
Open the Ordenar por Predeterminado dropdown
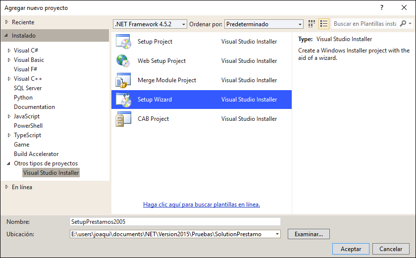[x=263, y=24]
